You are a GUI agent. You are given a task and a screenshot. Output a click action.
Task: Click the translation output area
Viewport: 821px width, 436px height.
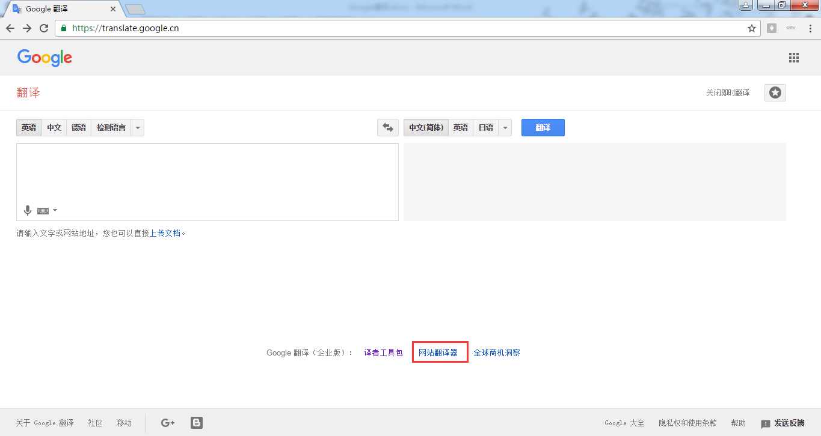coord(595,182)
